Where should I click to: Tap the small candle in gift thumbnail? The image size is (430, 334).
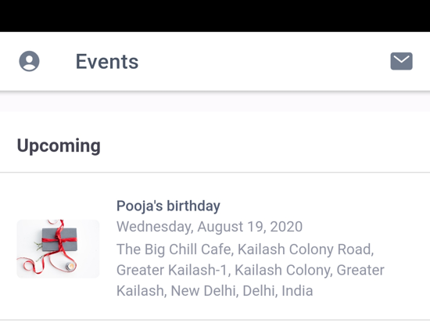[70, 266]
